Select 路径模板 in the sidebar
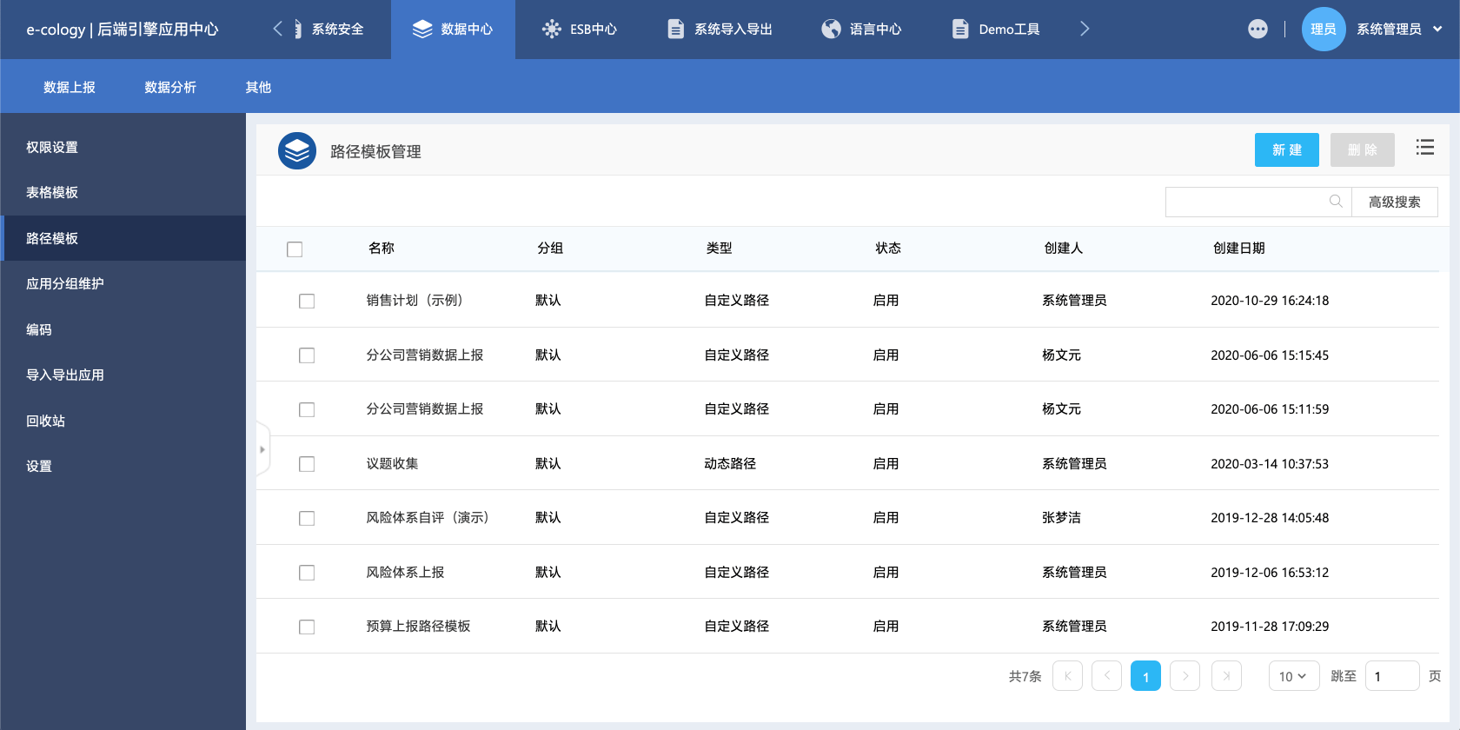Image resolution: width=1460 pixels, height=730 pixels. tap(123, 238)
